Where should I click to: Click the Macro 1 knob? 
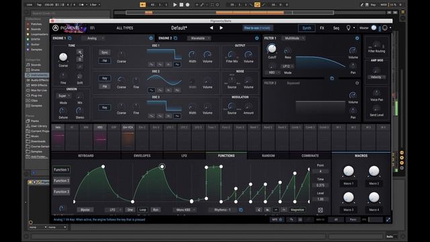click(x=349, y=171)
